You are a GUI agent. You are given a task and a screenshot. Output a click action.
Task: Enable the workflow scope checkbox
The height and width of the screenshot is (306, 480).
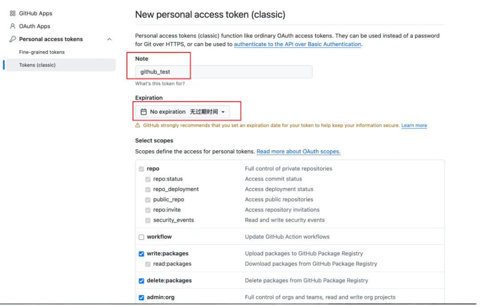(x=141, y=237)
